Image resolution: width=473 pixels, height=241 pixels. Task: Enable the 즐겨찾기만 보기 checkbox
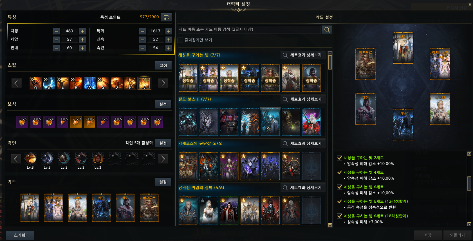180,40
